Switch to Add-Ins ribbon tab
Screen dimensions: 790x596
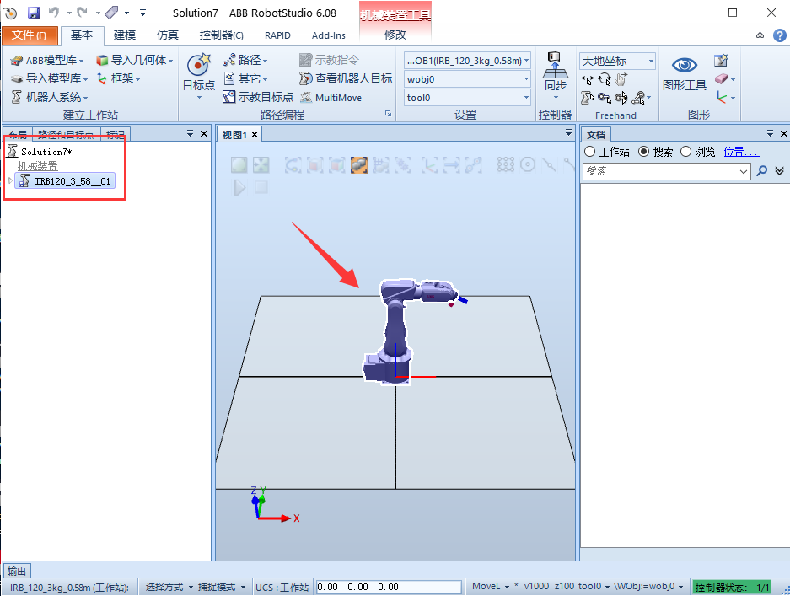point(329,35)
